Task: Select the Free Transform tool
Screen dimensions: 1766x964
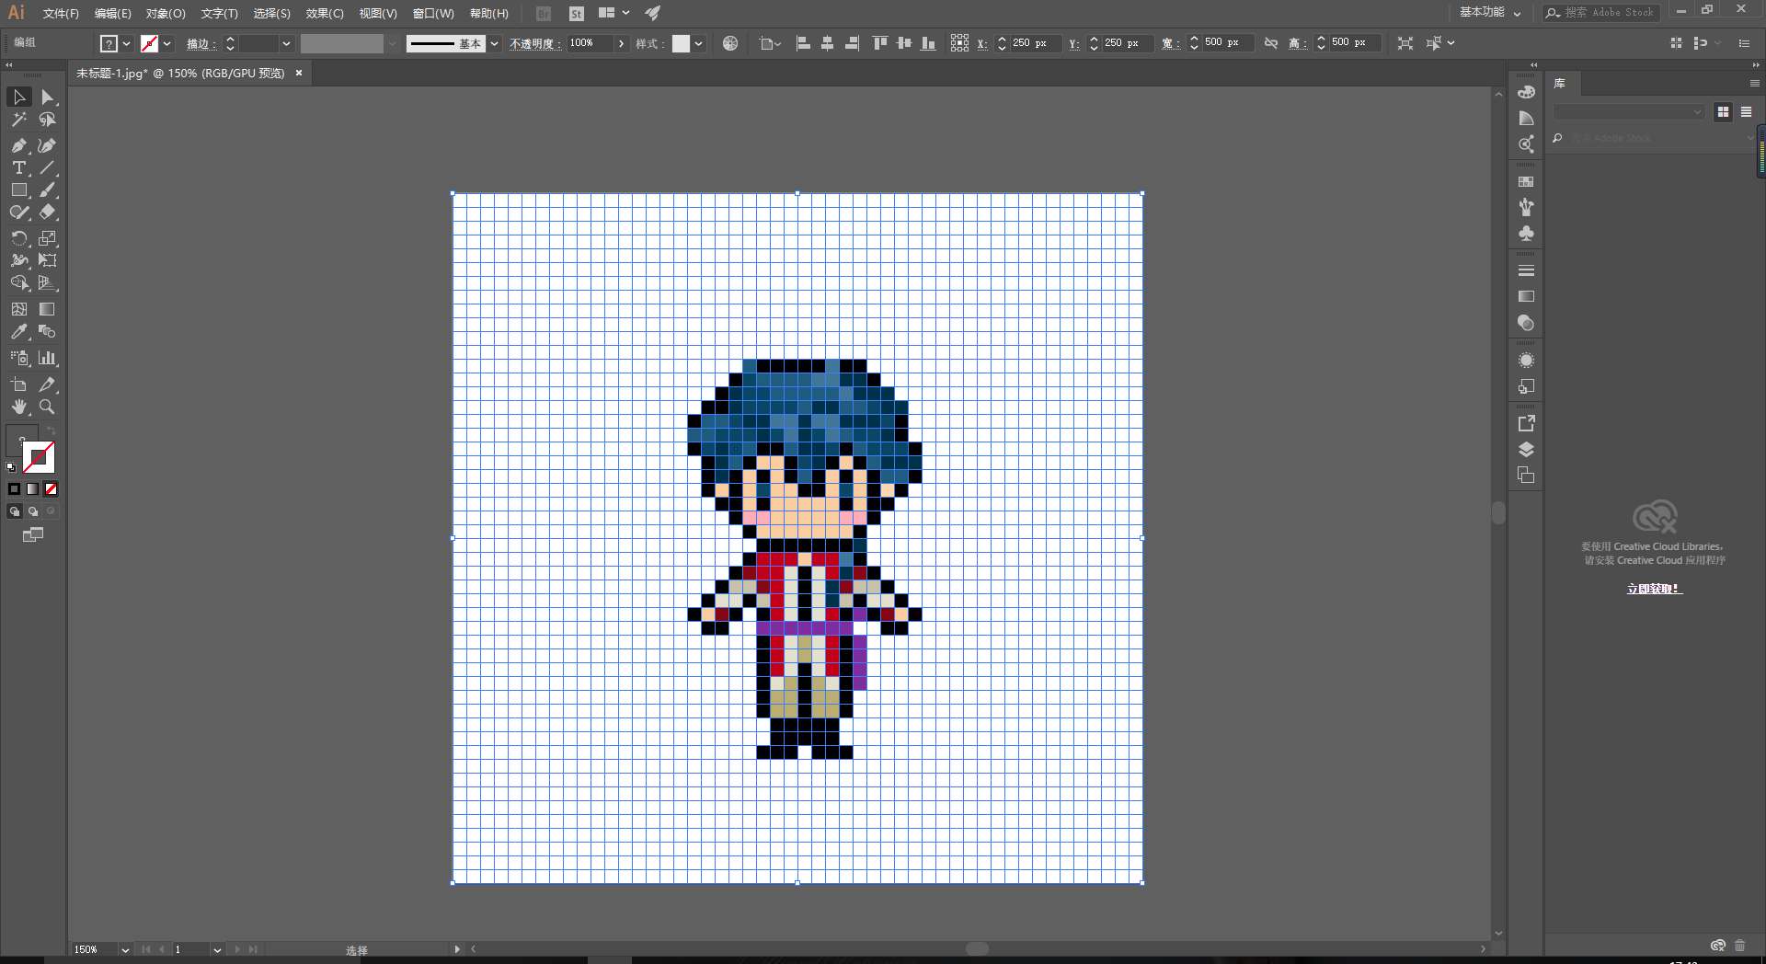Action: pyautogui.click(x=48, y=260)
